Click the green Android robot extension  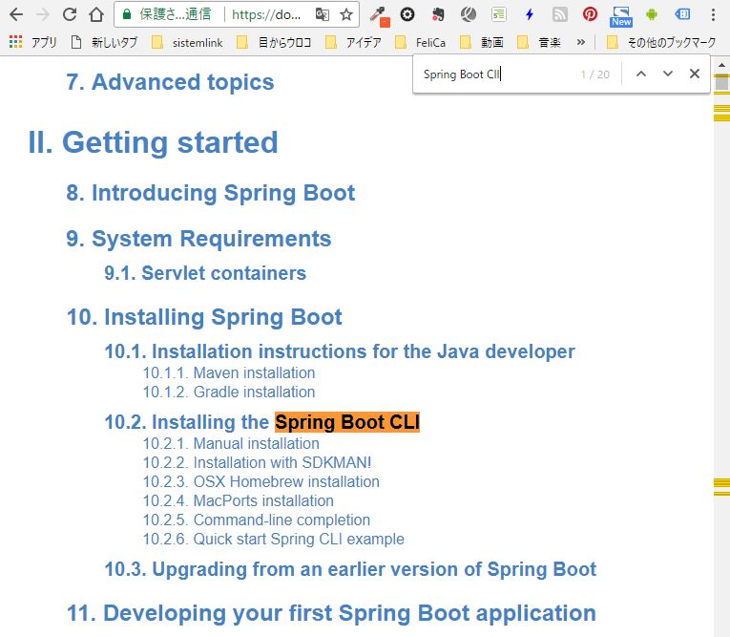coord(652,15)
